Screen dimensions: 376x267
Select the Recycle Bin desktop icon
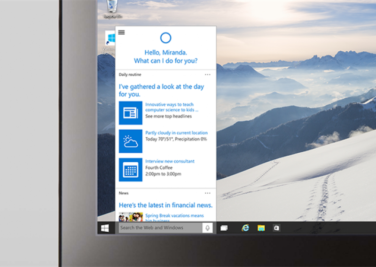coord(112,9)
